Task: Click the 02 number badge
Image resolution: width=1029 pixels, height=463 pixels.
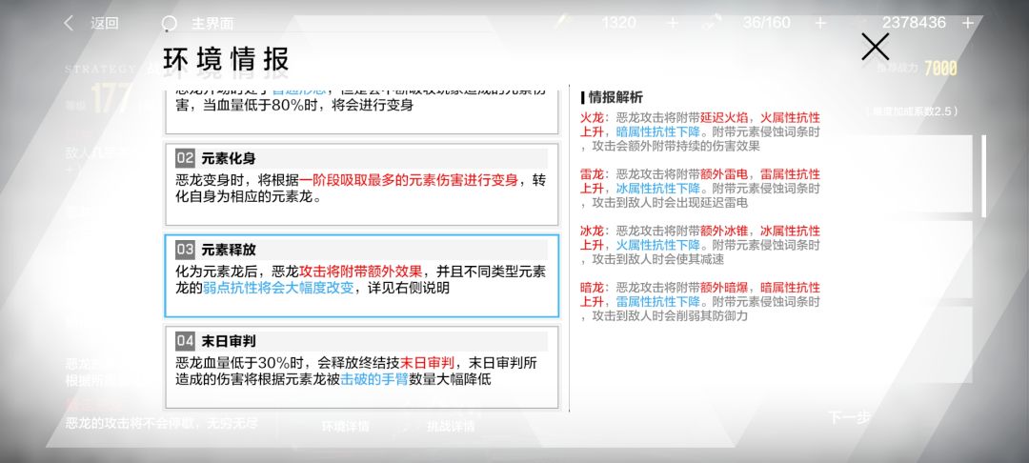Action: click(x=185, y=158)
